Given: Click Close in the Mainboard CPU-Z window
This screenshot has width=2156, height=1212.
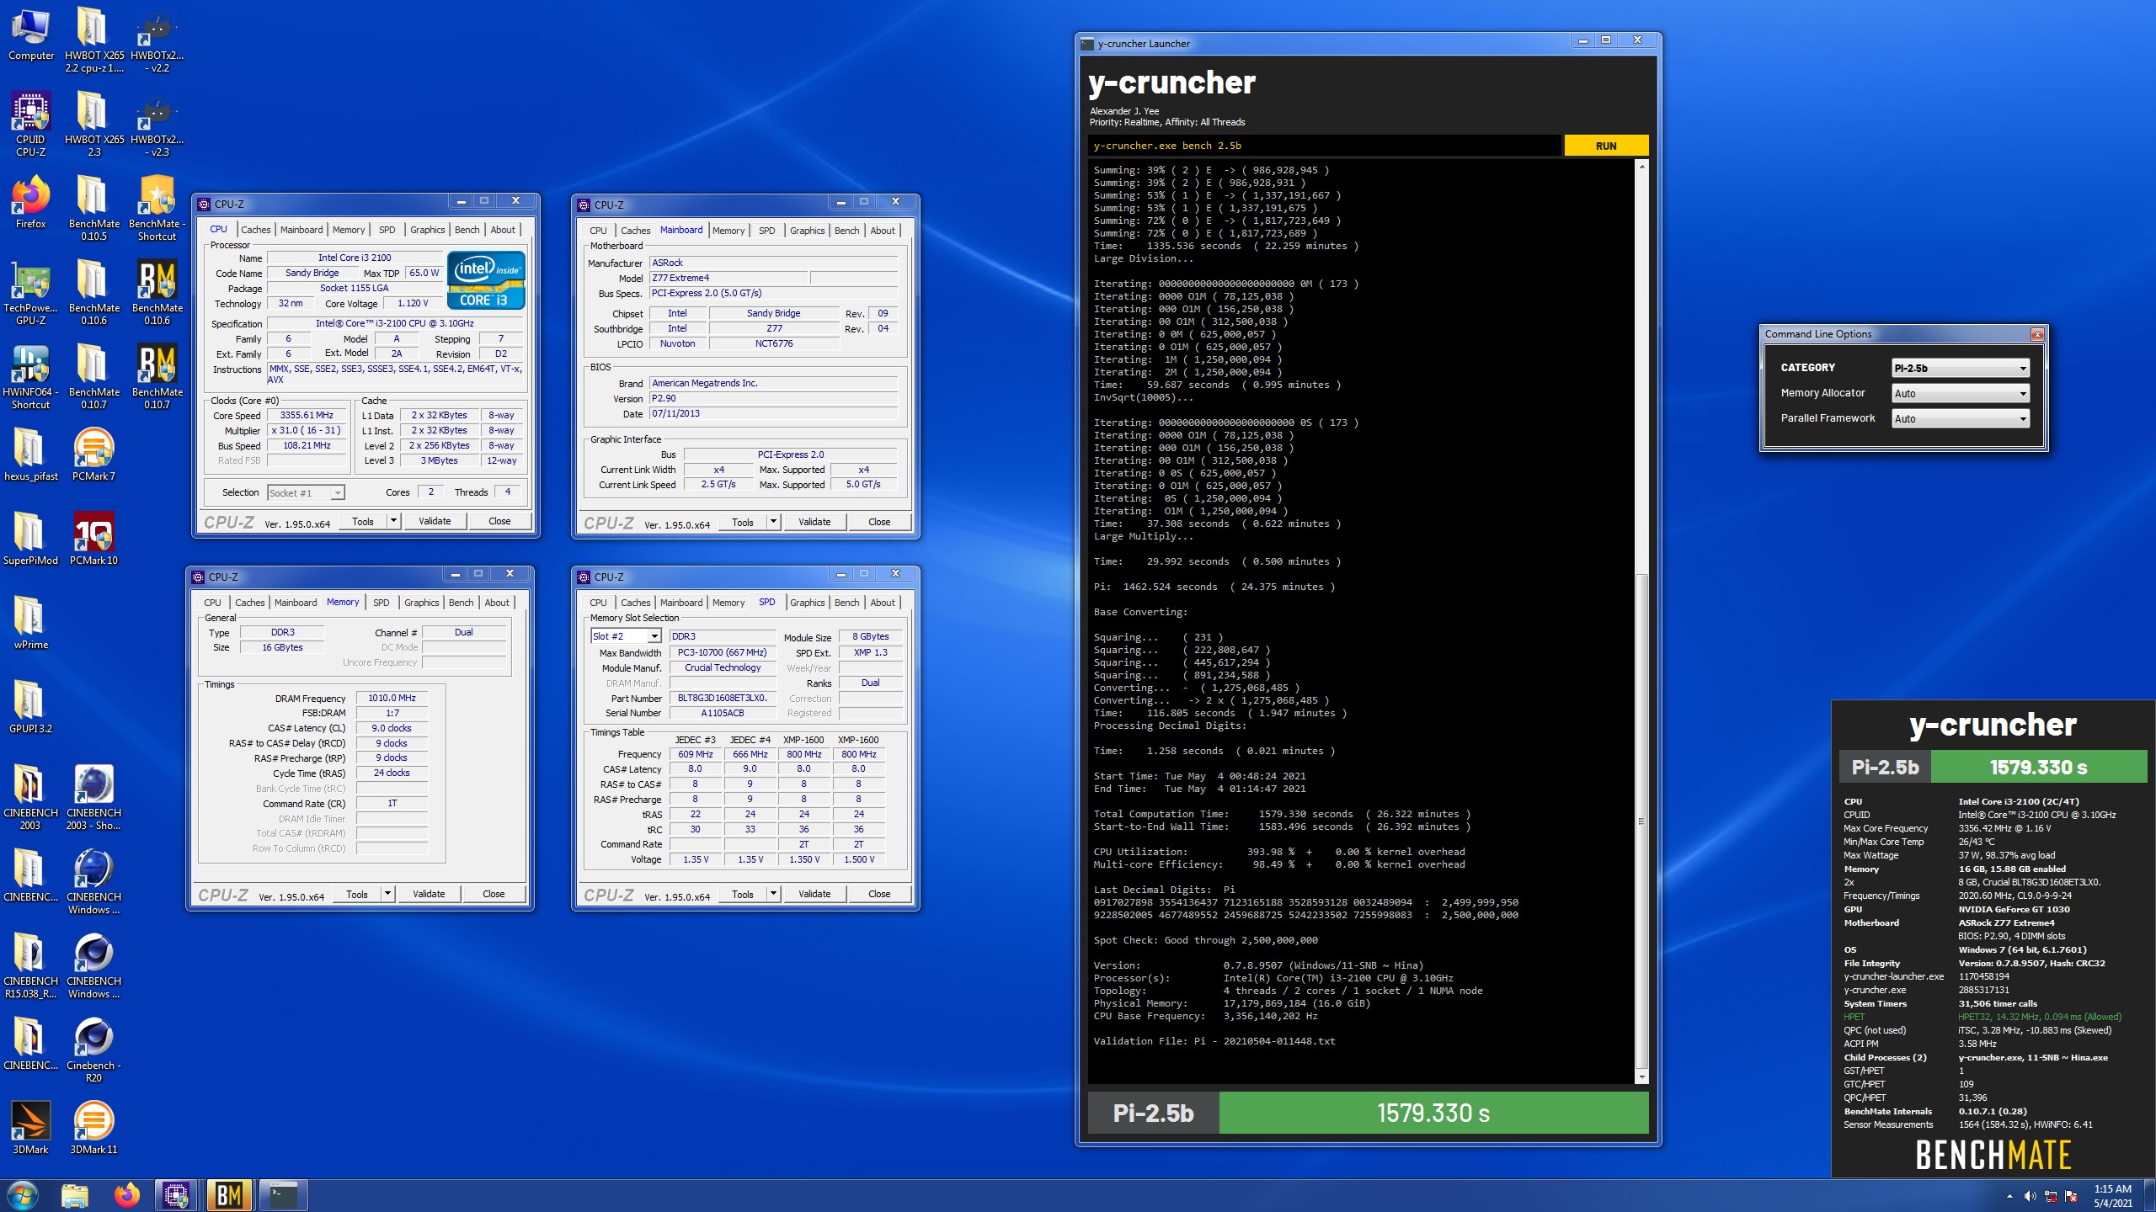Looking at the screenshot, I should (x=879, y=522).
